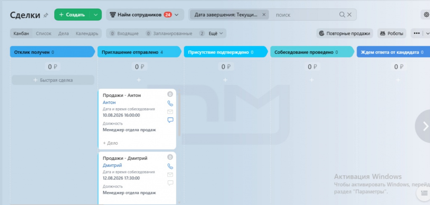Click the 0 ₽ sum in Отклик получен
Screen dimensions: 430x205
[52, 67]
